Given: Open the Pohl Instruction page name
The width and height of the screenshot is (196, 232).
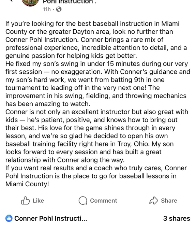Looking at the screenshot, I should (68, 2).
